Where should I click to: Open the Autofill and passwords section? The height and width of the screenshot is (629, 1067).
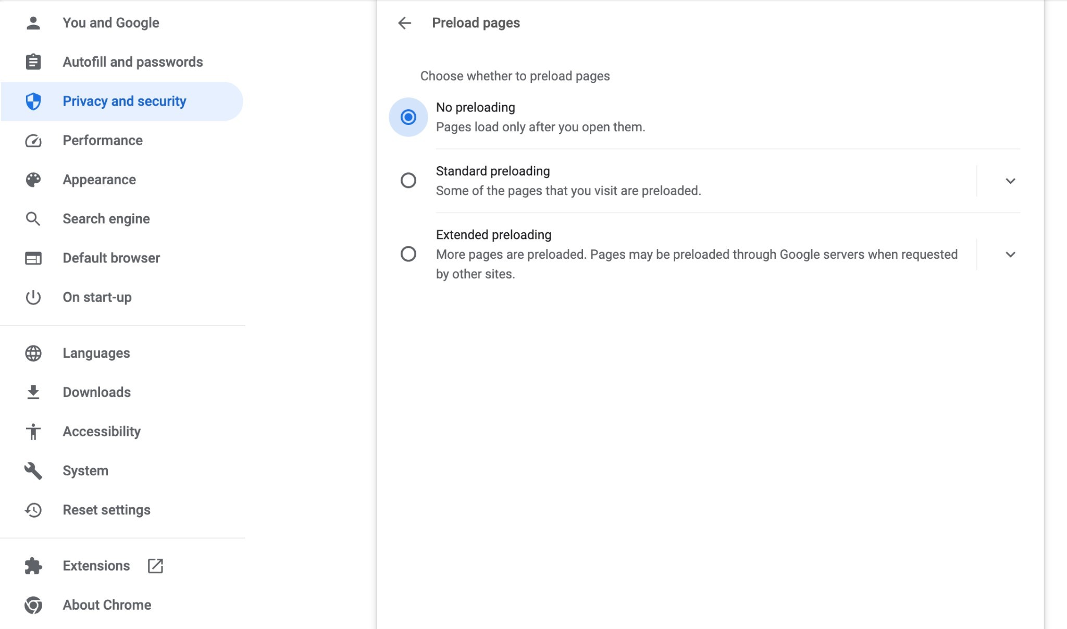click(x=122, y=62)
